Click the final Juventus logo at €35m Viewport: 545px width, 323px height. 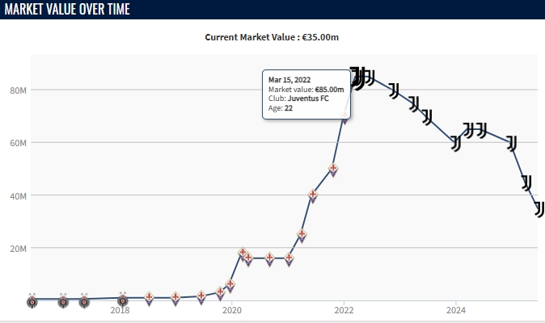point(539,208)
